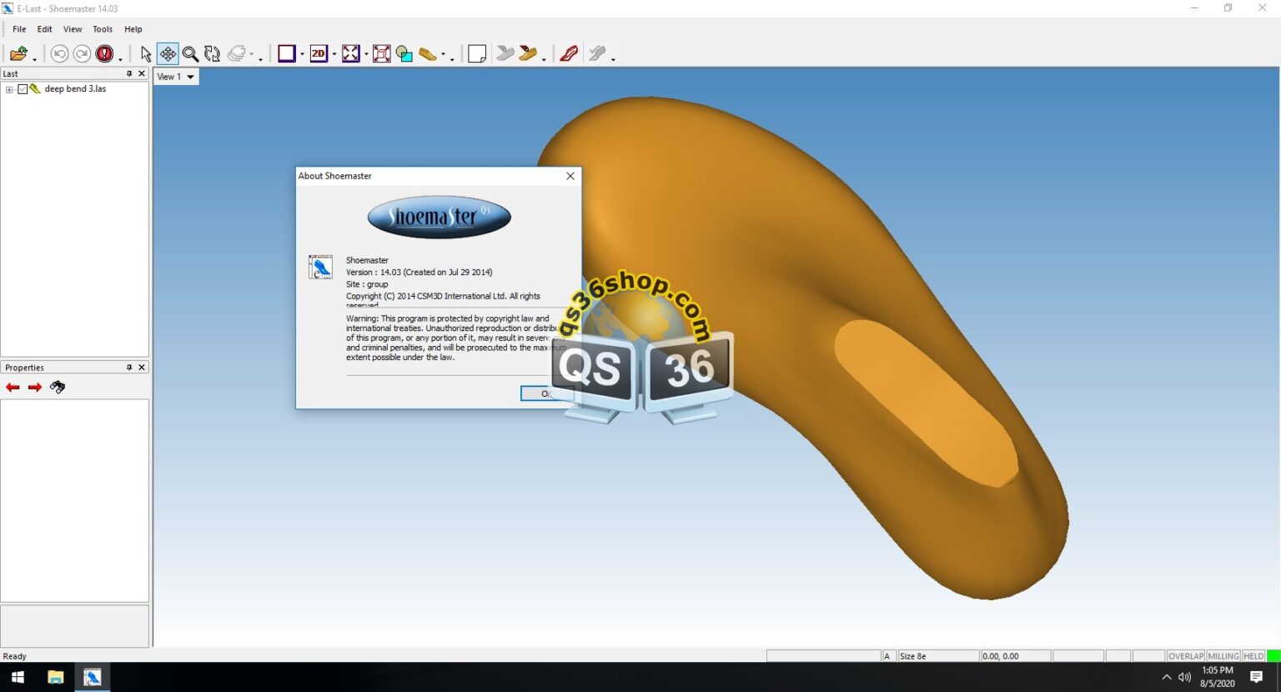Screen dimensions: 1281x692
Task: Click the open file folder icon
Action: tap(18, 54)
